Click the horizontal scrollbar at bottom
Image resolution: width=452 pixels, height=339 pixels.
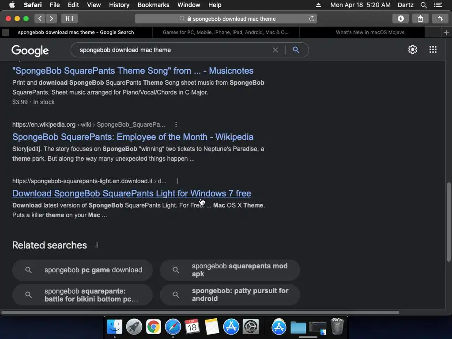[x=200, y=313]
